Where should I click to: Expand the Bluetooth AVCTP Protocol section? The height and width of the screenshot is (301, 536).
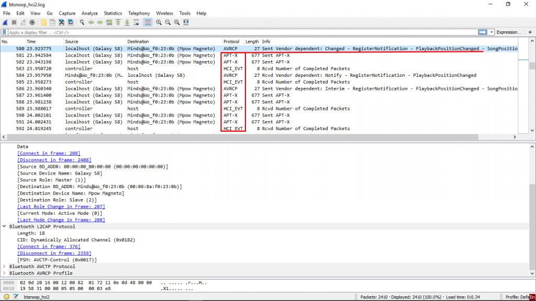[5, 267]
